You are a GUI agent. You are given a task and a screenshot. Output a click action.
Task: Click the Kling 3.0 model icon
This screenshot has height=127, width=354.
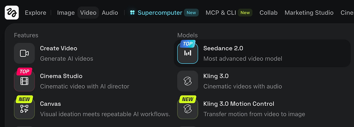point(188,81)
